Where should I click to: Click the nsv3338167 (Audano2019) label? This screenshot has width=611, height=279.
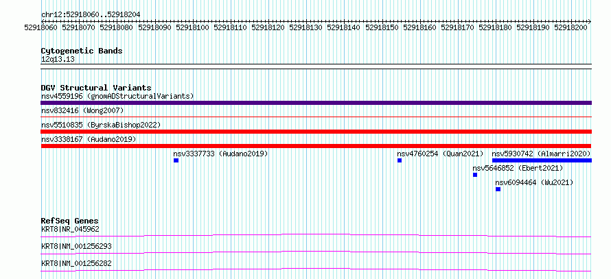(89, 139)
